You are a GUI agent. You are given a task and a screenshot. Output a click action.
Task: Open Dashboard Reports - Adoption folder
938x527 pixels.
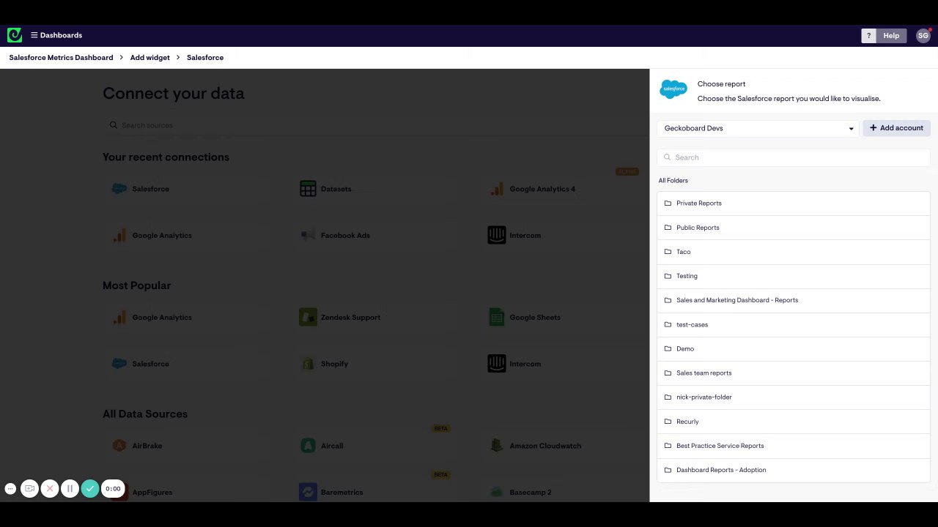(794, 470)
